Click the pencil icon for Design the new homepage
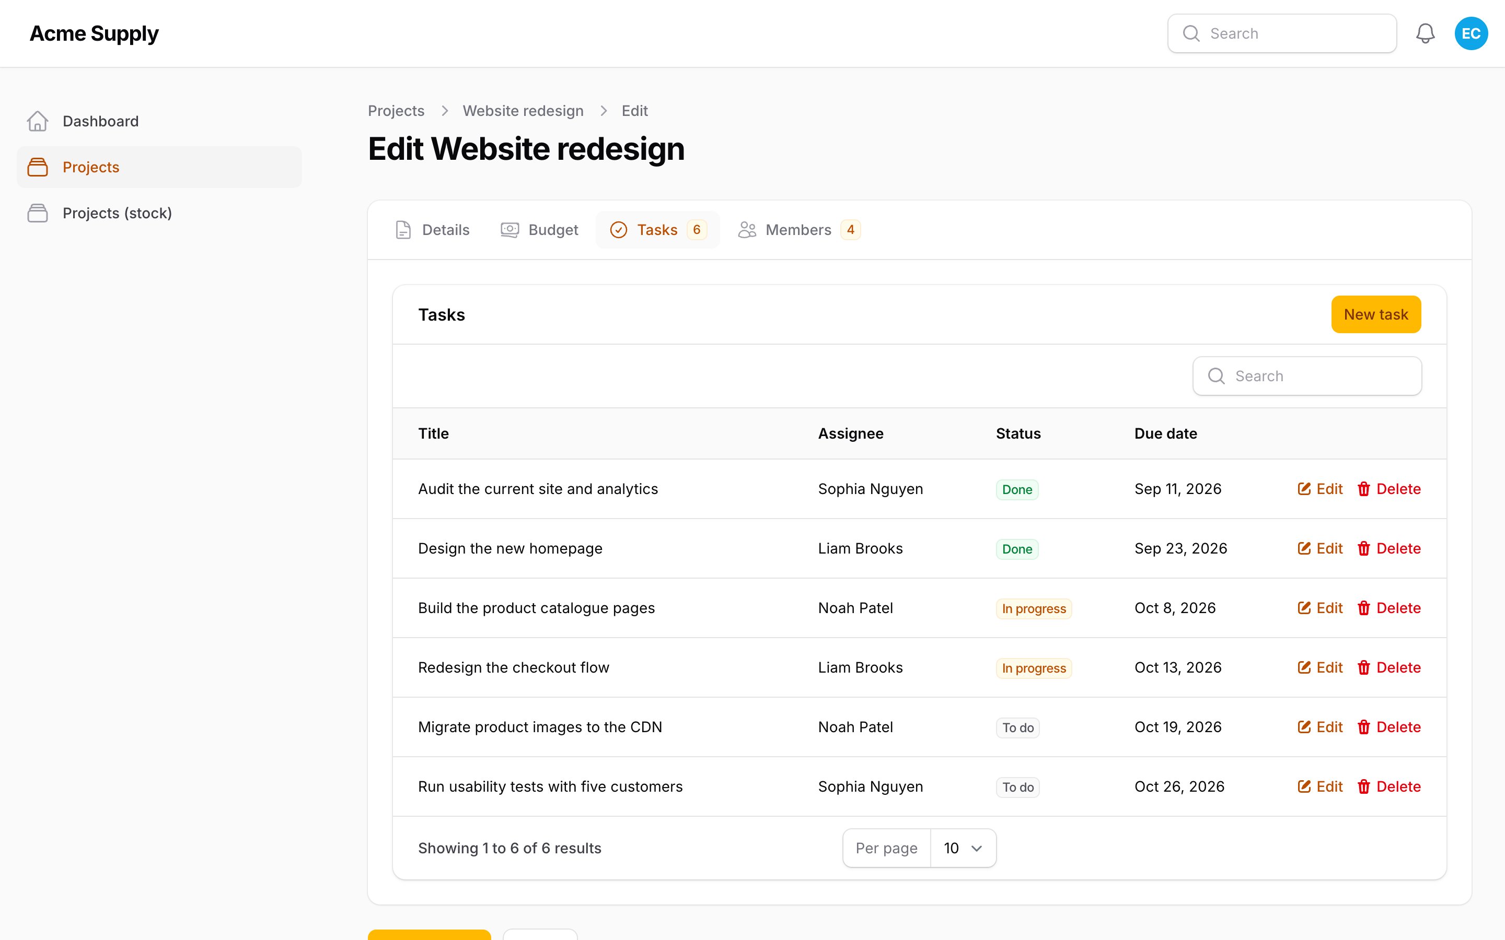 (x=1304, y=548)
